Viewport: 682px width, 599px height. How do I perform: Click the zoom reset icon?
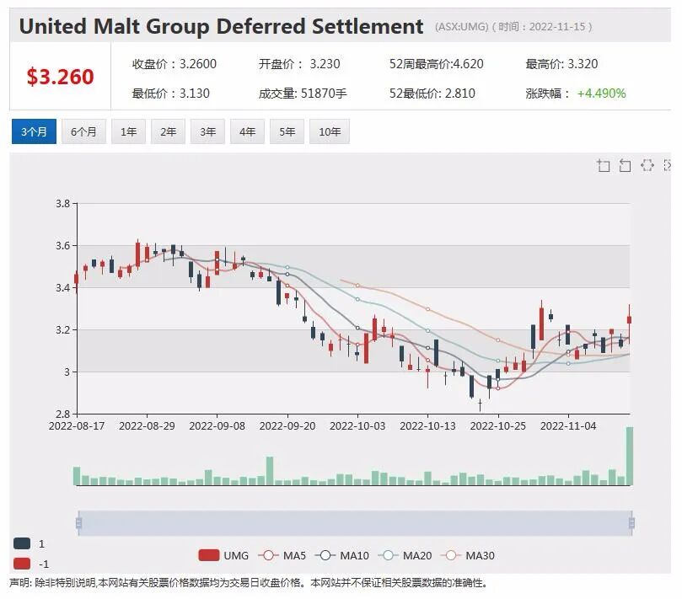click(x=625, y=165)
